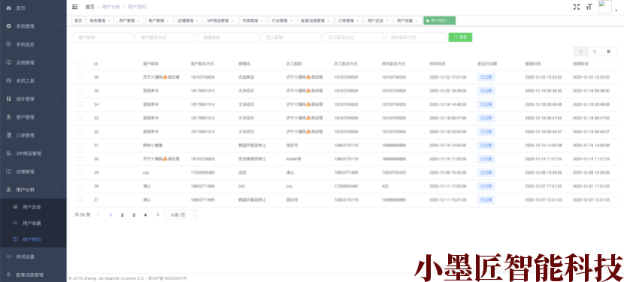Select all rows with the header checkbox
The image size is (624, 282).
pyautogui.click(x=79, y=64)
